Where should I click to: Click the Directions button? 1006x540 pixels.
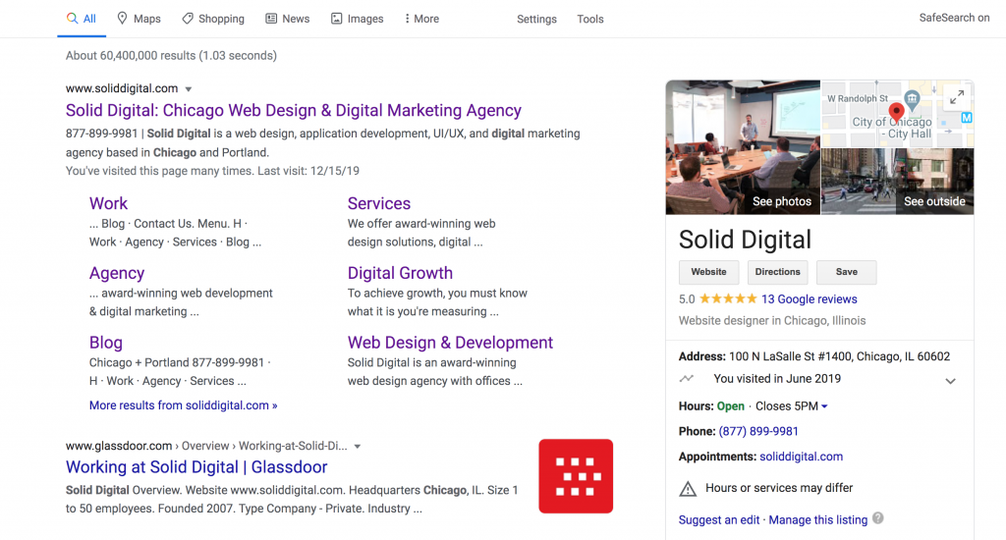point(777,272)
